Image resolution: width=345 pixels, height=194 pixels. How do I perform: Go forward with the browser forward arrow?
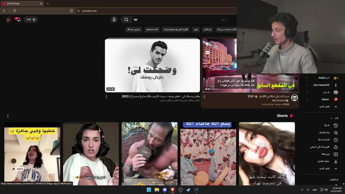click(9, 11)
